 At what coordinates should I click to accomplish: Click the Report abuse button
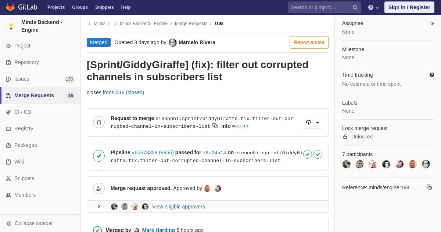pos(309,42)
